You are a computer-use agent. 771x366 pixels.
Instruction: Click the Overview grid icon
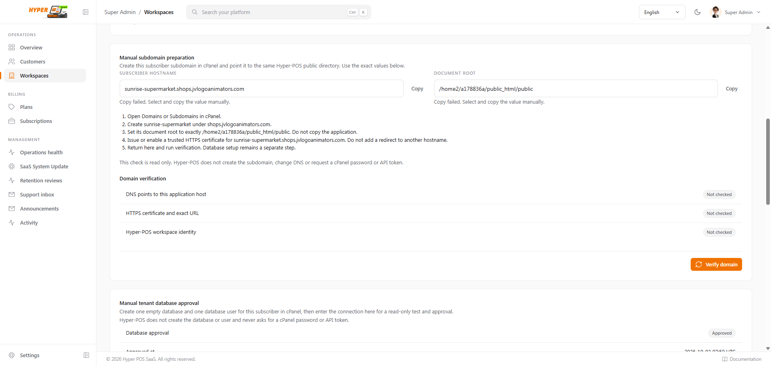coord(12,47)
